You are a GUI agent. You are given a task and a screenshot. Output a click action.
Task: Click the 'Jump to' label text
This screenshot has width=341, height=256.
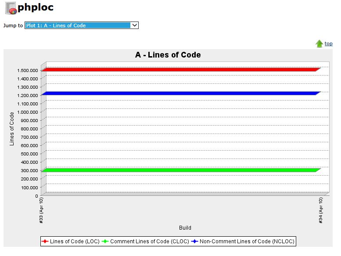(x=13, y=25)
